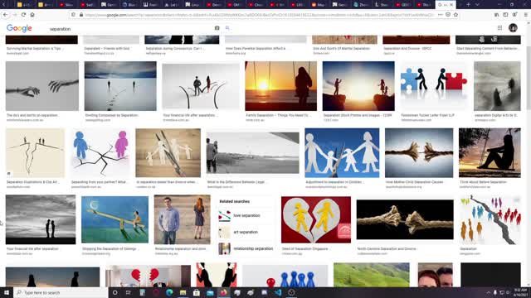Image resolution: width=531 pixels, height=298 pixels.
Task: Expand the page actions three-dot menu
Action: [x=440, y=15]
